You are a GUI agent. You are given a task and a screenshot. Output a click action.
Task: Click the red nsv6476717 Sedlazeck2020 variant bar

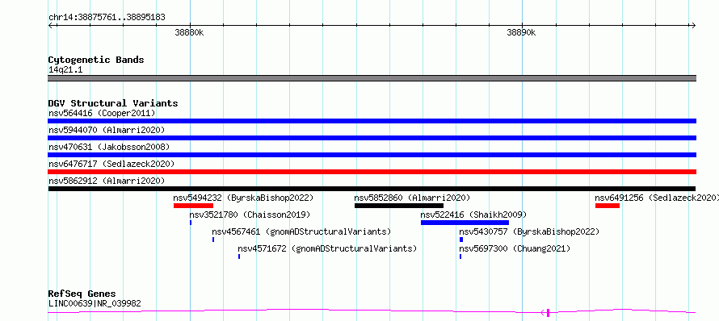coord(372,172)
